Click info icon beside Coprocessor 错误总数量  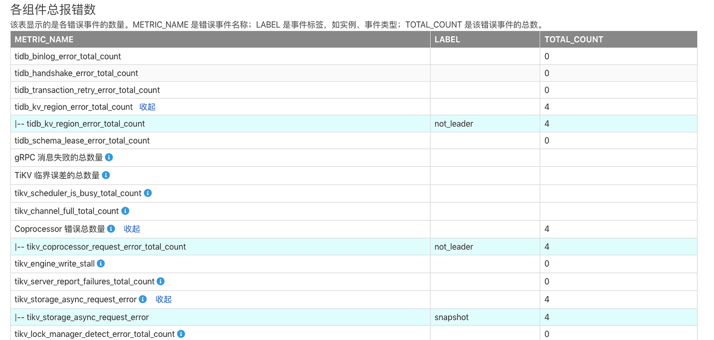point(111,228)
